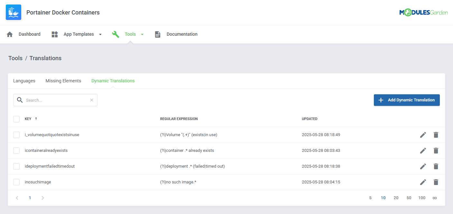The height and width of the screenshot is (214, 453).
Task: Open Documentation via its page icon
Action: (157, 34)
